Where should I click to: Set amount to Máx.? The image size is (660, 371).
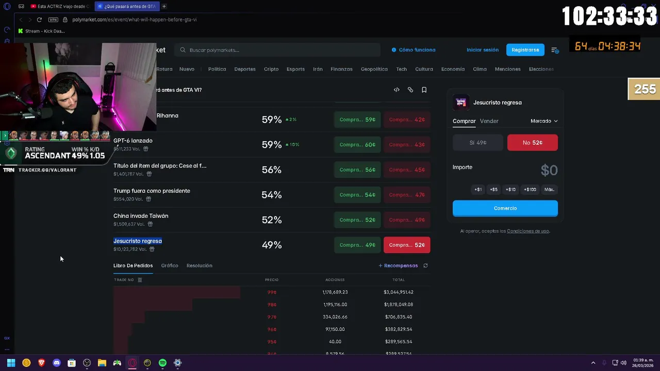pos(549,190)
